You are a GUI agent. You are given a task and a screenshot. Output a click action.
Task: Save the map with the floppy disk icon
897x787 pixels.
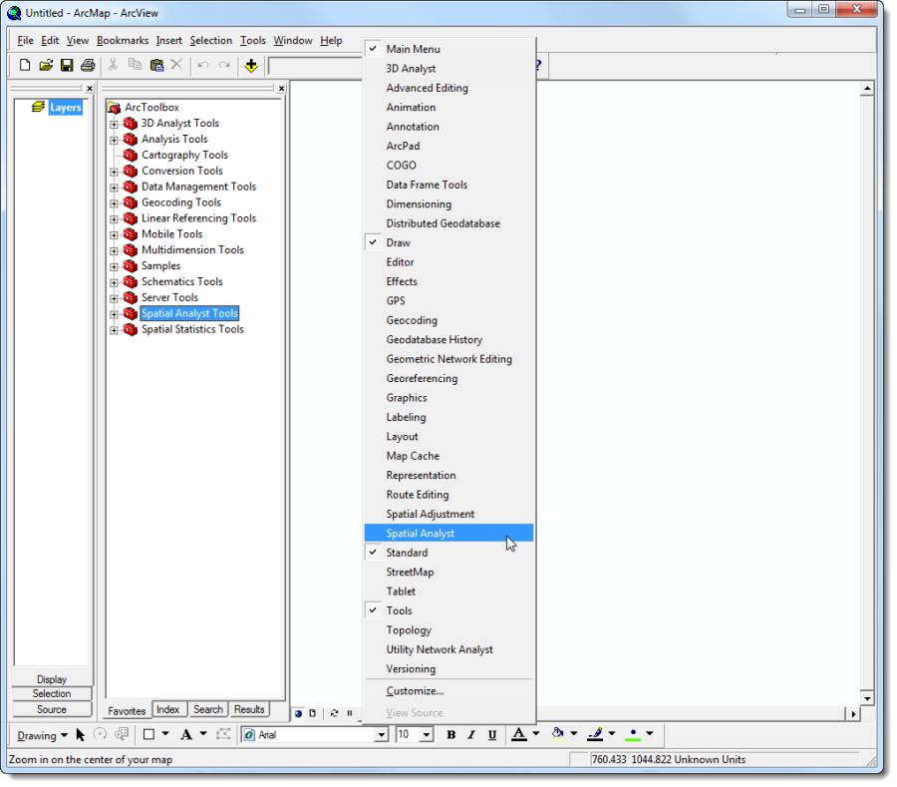67,66
